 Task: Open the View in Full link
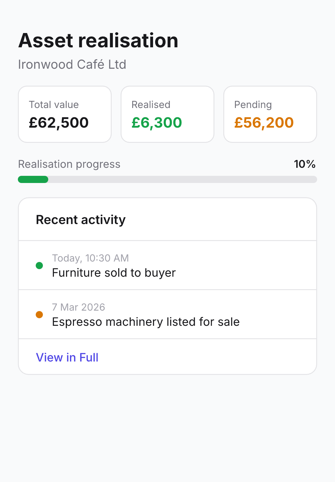(x=67, y=357)
